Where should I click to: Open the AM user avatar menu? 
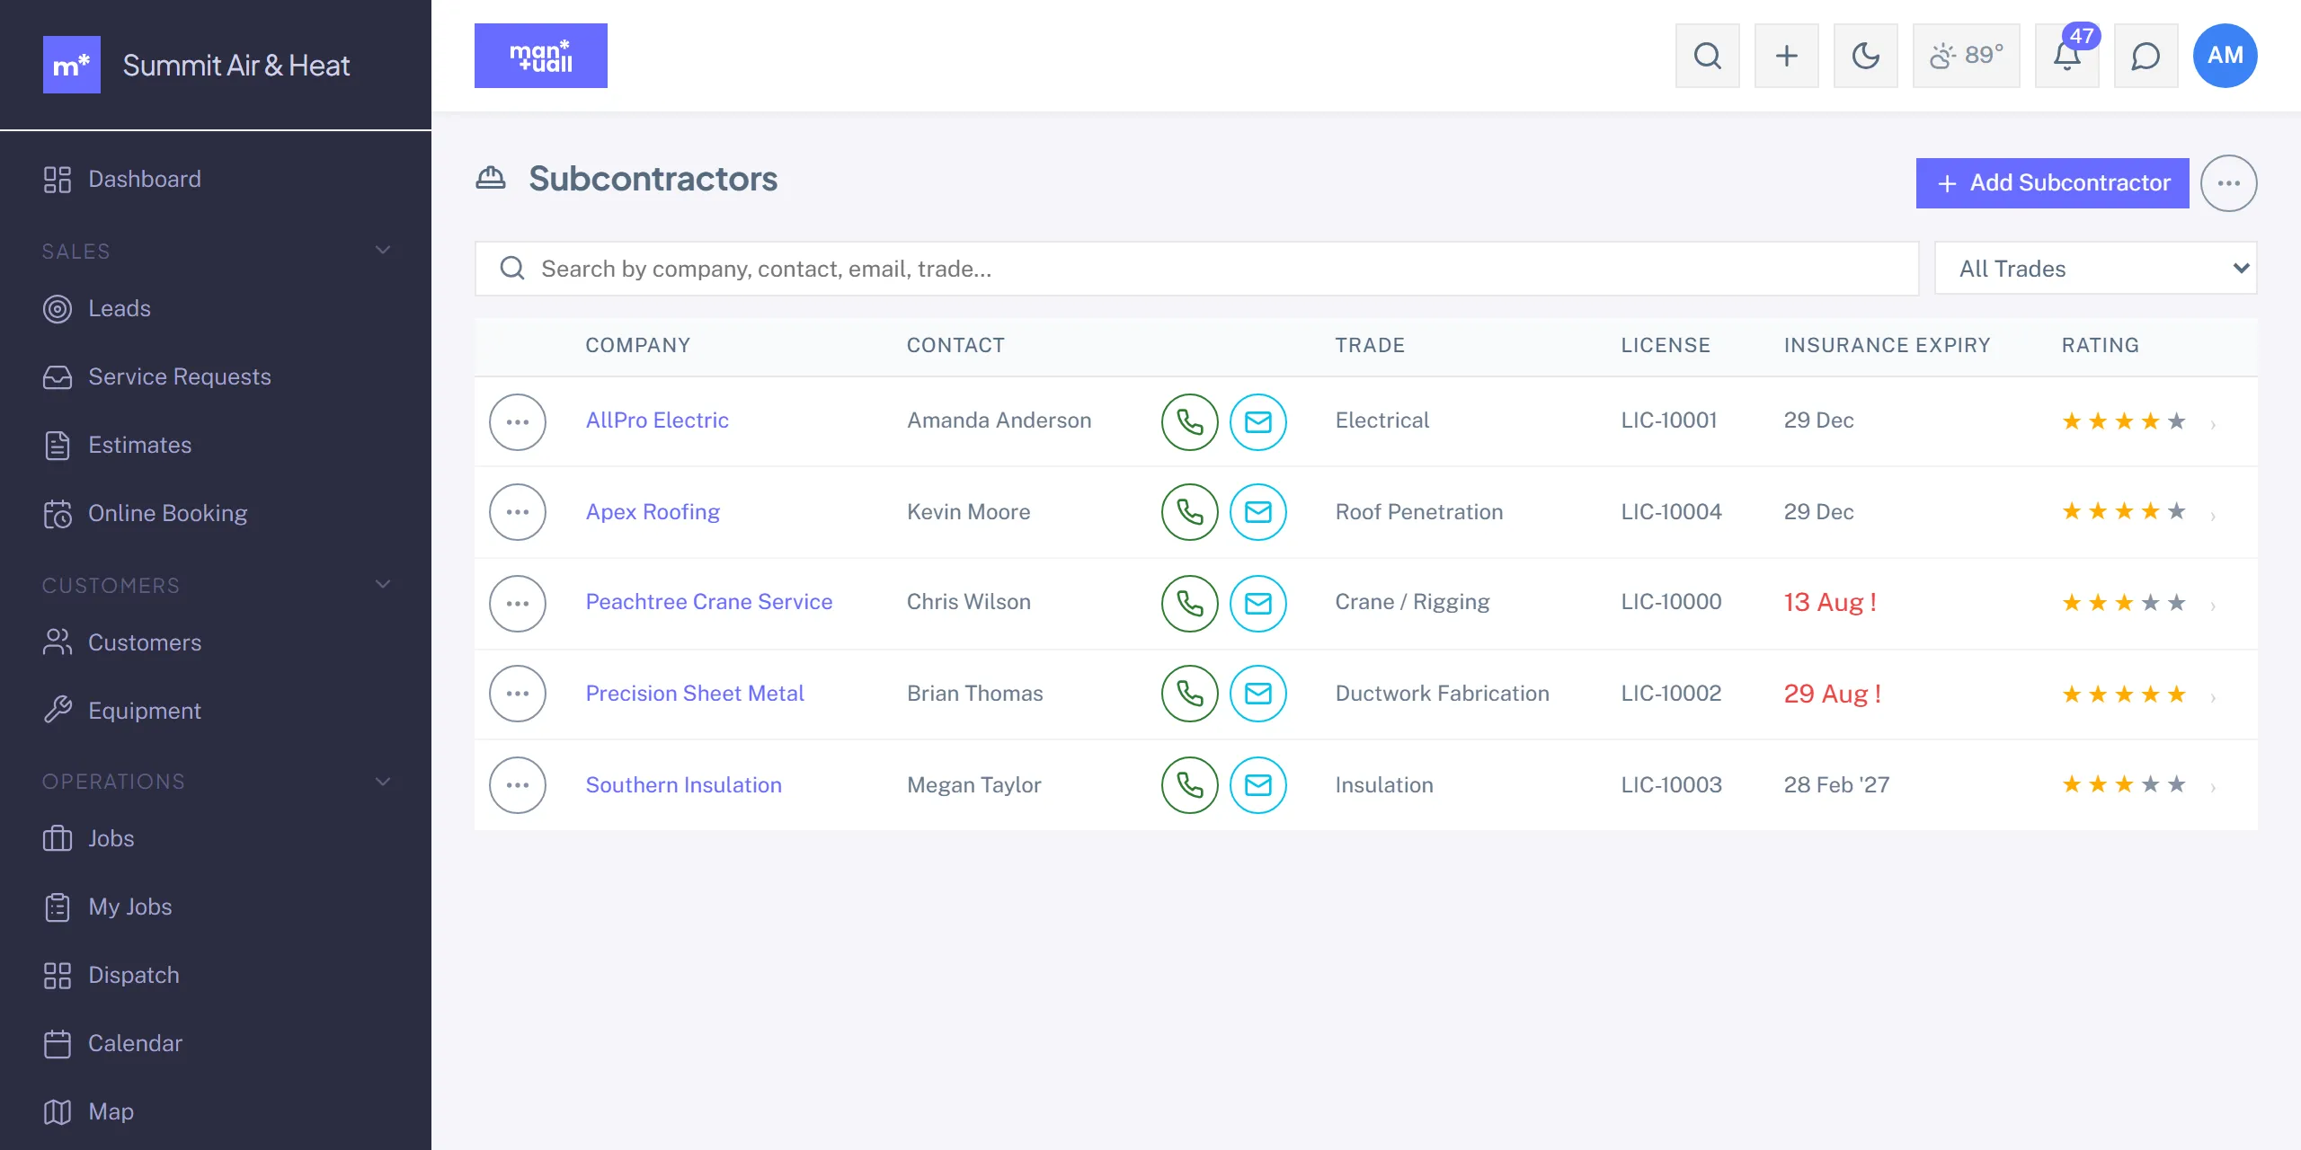[x=2225, y=56]
